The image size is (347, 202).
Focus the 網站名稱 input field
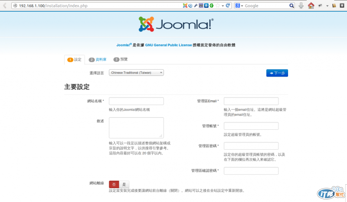coord(136,101)
